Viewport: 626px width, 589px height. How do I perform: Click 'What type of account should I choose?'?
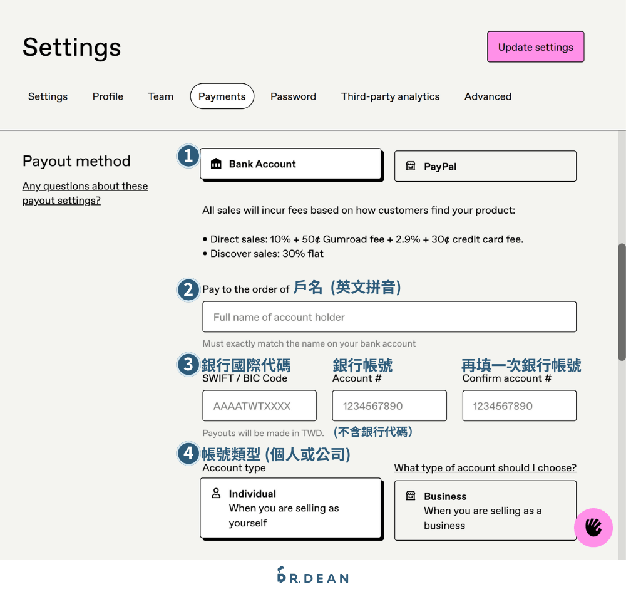(485, 467)
